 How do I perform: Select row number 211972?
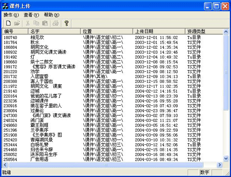[x=113, y=86]
